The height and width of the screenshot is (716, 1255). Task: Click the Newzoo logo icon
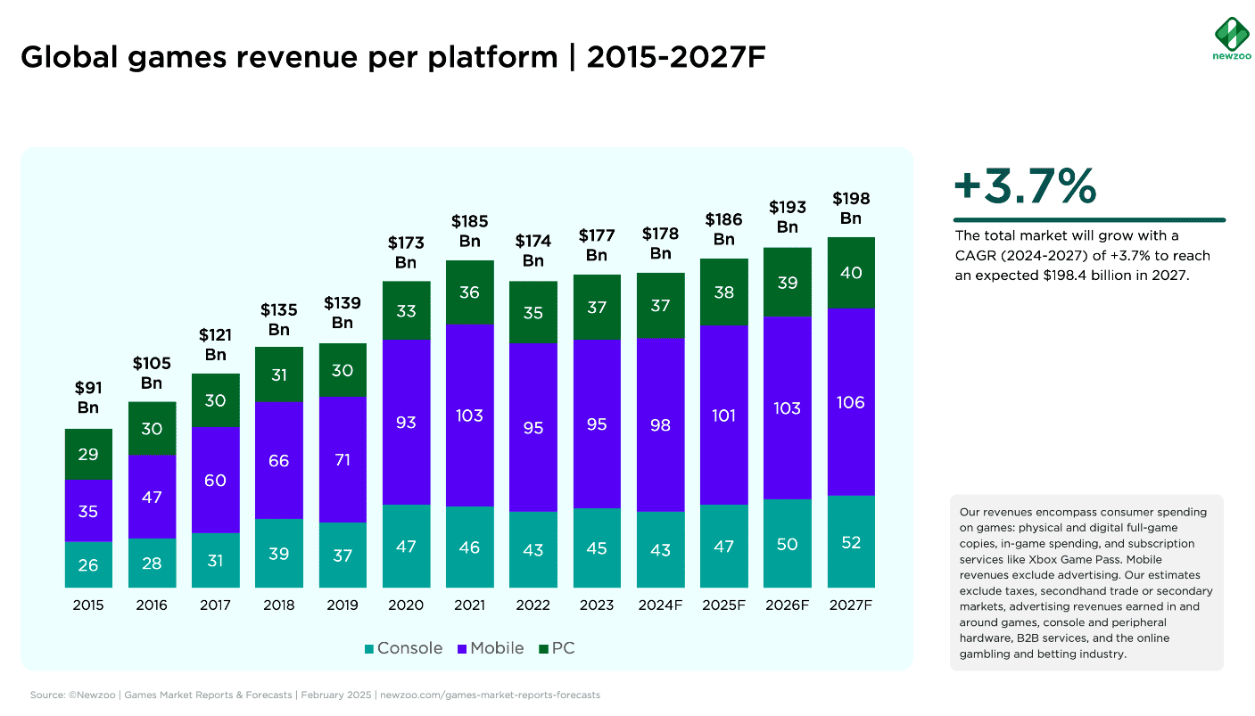(1232, 33)
